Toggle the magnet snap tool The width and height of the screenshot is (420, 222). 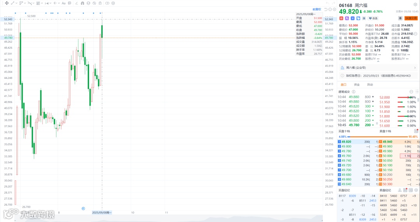point(82,3)
